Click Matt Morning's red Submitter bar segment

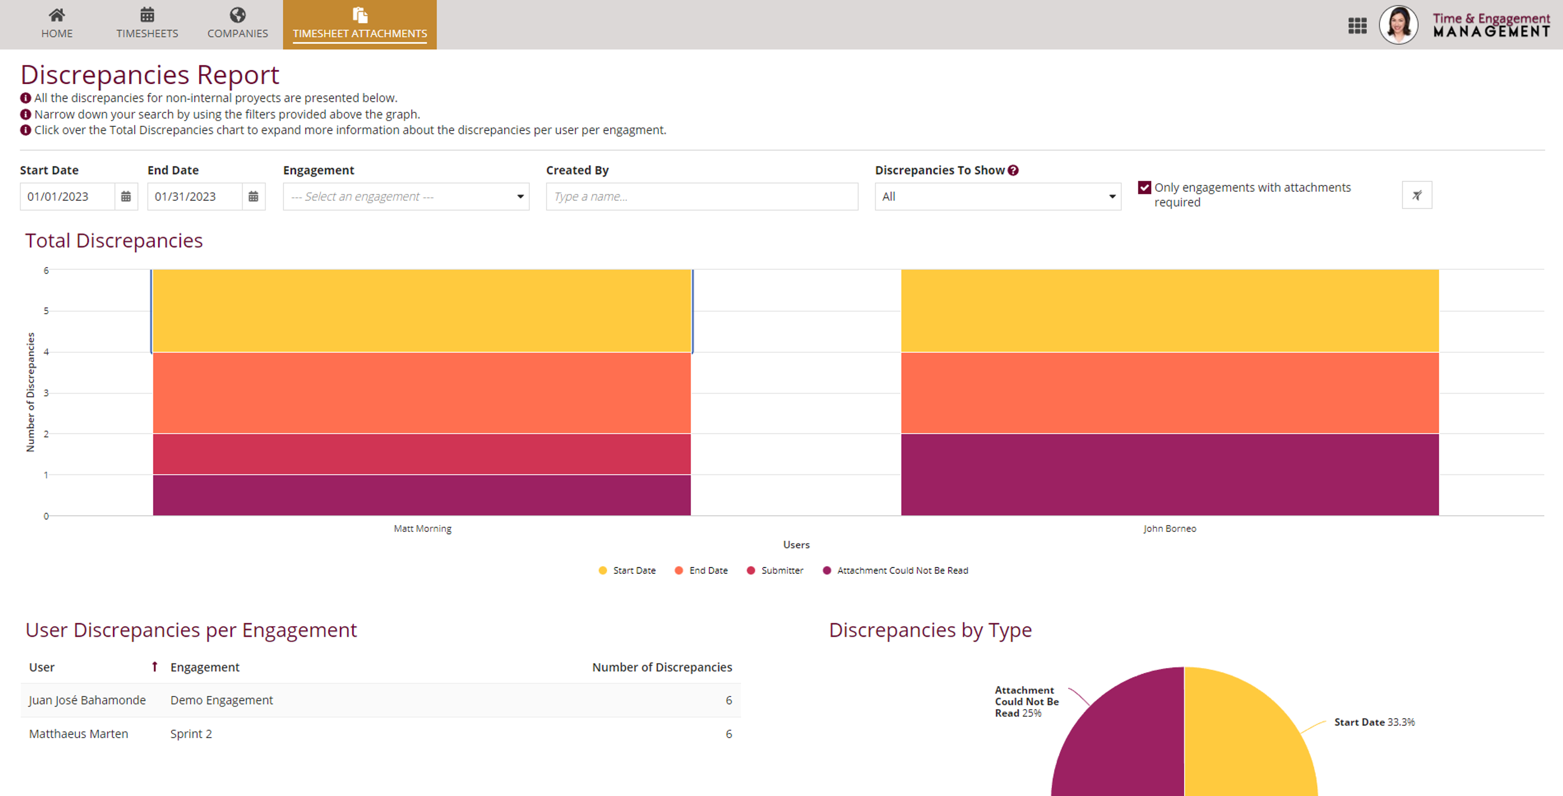[x=422, y=454]
